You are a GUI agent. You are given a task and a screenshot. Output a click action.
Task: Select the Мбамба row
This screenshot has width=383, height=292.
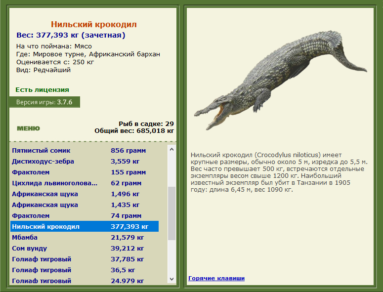(85, 237)
